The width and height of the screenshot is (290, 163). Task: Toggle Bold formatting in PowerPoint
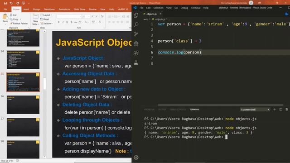tap(58, 22)
